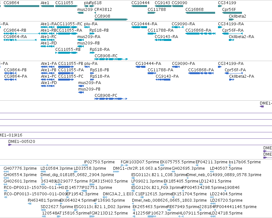Select protein mus209-PA

click(x=81, y=86)
